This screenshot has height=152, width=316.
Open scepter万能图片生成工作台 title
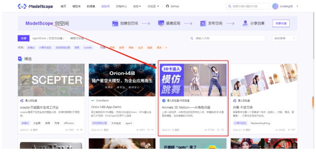tap(39, 107)
